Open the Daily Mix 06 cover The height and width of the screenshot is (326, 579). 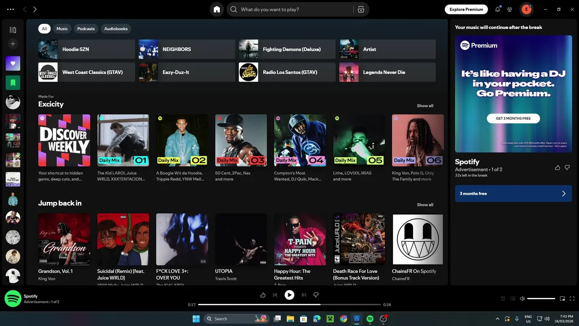pos(418,140)
